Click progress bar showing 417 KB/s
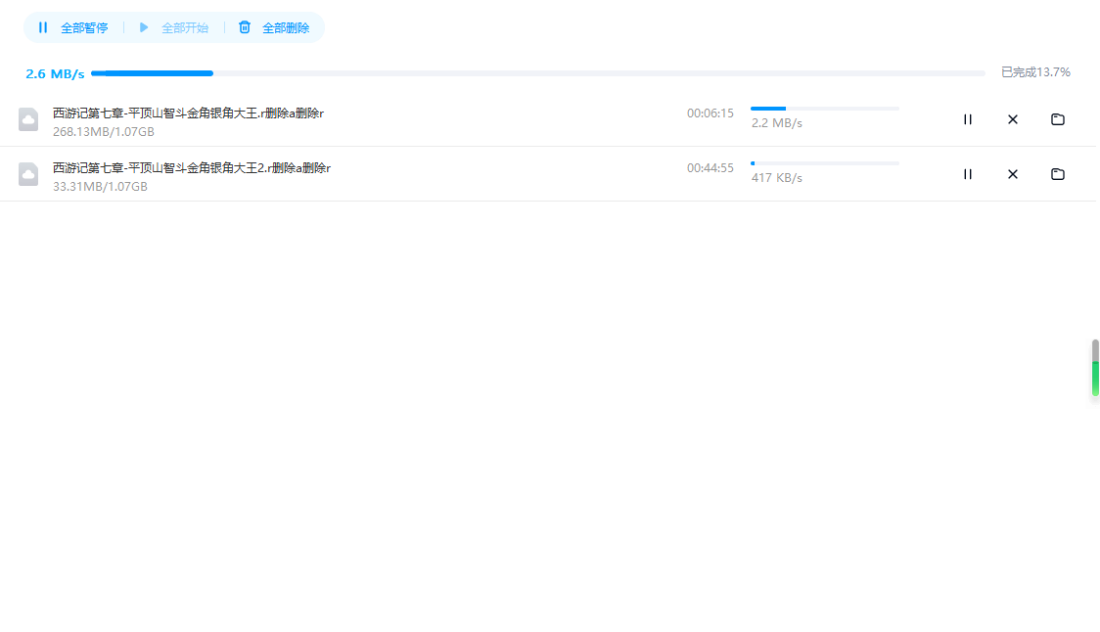 pos(825,163)
